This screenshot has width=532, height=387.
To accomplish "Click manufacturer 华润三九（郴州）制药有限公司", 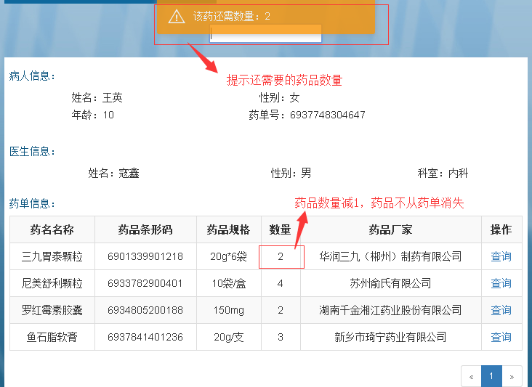I will (x=390, y=256).
